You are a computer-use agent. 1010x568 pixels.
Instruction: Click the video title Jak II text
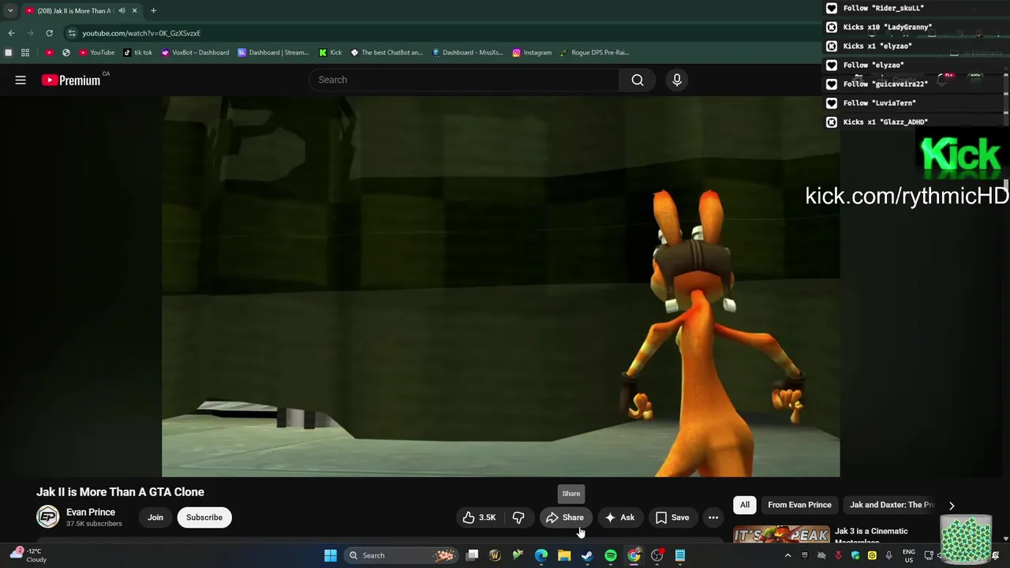[120, 492]
